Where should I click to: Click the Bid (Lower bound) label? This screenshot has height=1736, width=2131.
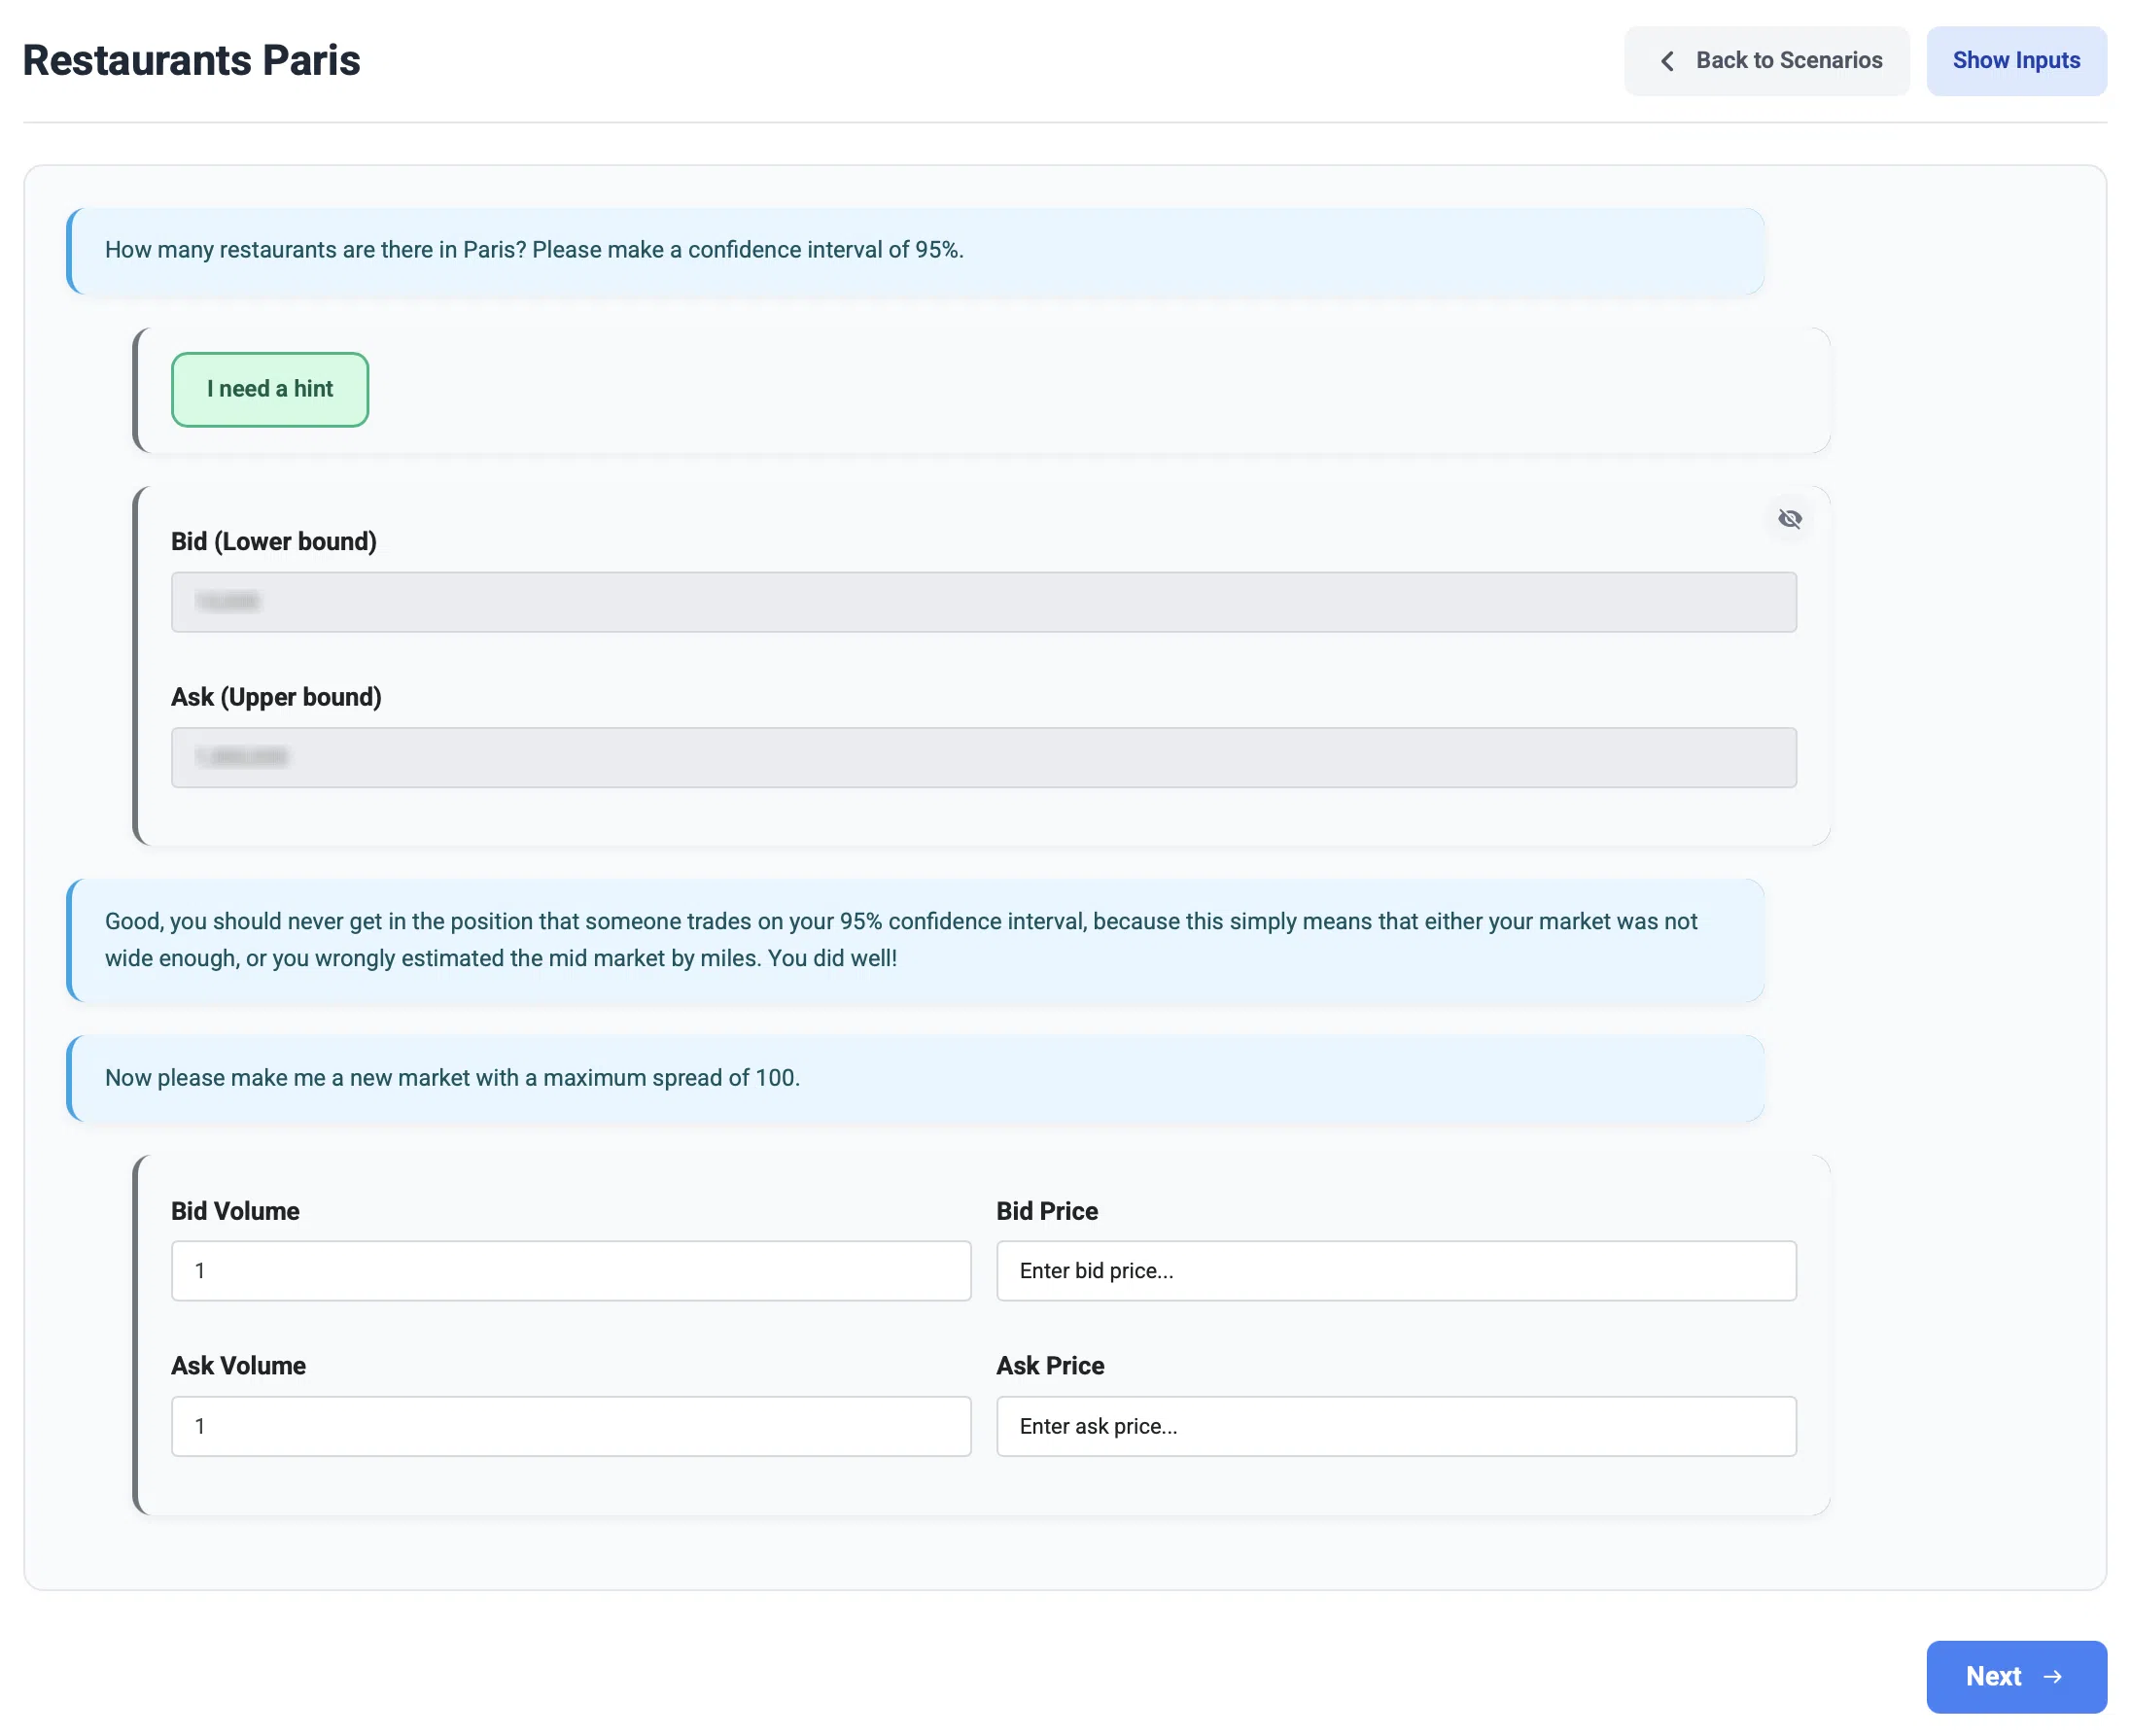coord(274,541)
